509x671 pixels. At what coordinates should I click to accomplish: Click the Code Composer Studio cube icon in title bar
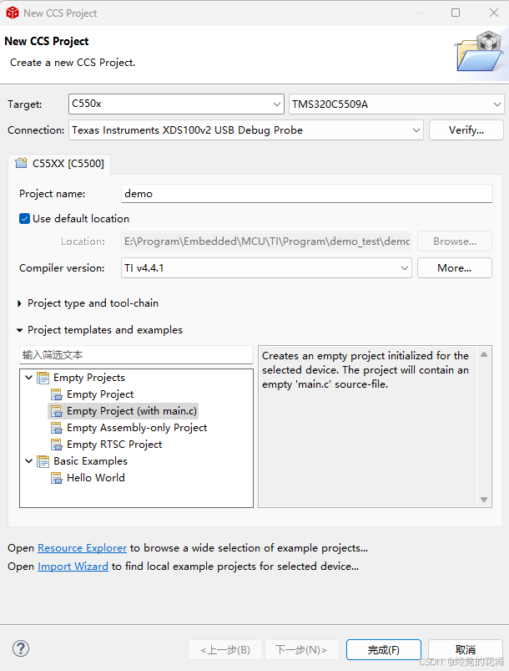(x=13, y=13)
